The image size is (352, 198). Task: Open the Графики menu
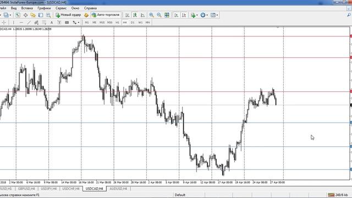(44, 8)
